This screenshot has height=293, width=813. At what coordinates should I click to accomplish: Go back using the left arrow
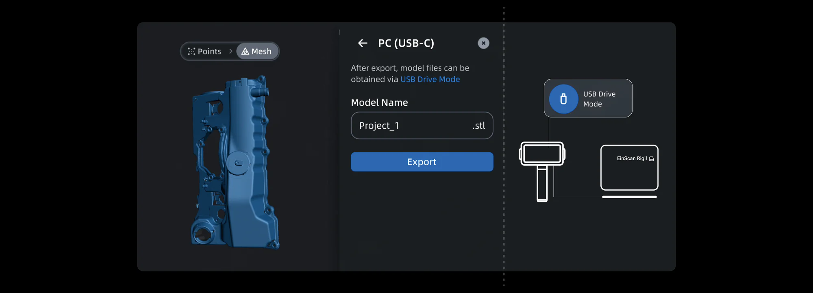pos(363,43)
